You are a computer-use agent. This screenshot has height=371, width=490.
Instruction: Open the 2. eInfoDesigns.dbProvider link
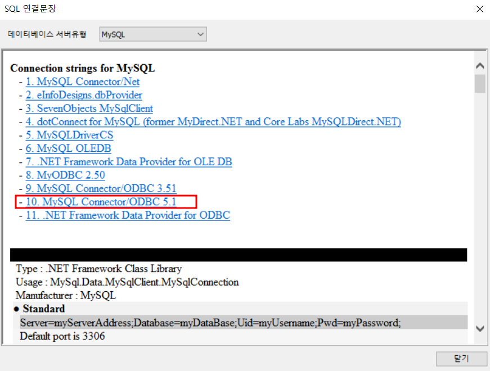click(x=84, y=95)
